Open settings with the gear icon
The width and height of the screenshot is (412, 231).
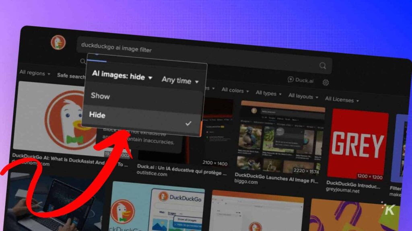coord(325,82)
